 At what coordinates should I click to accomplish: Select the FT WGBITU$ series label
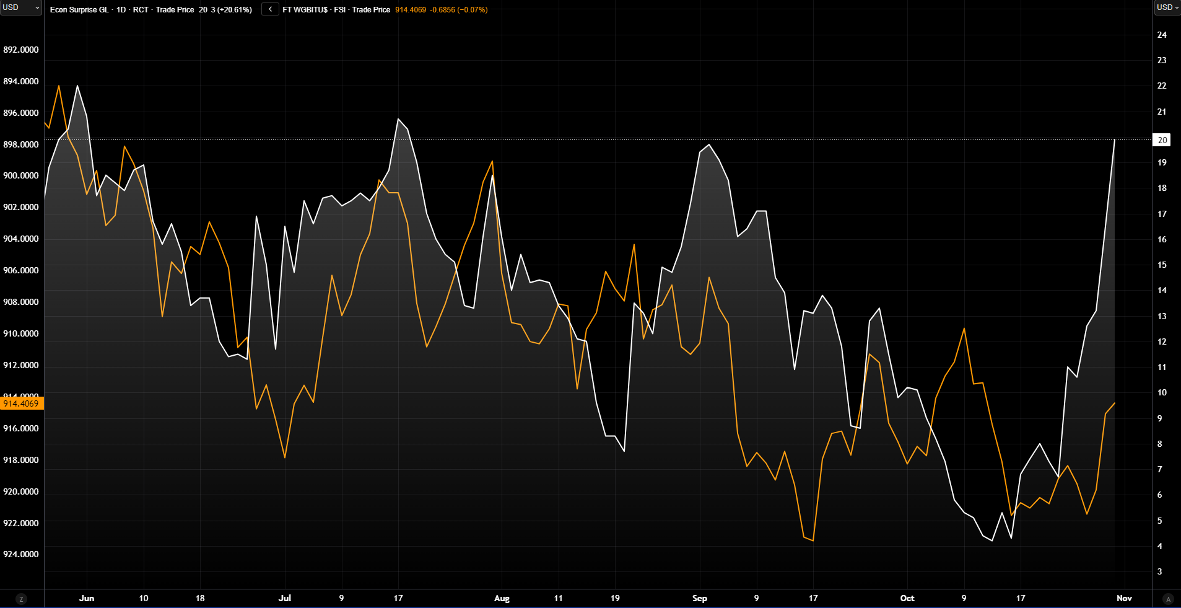point(305,10)
